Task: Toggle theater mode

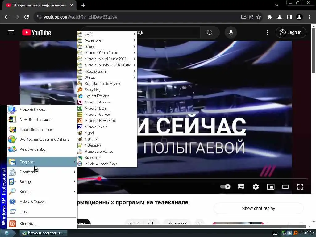Action: (x=285, y=187)
